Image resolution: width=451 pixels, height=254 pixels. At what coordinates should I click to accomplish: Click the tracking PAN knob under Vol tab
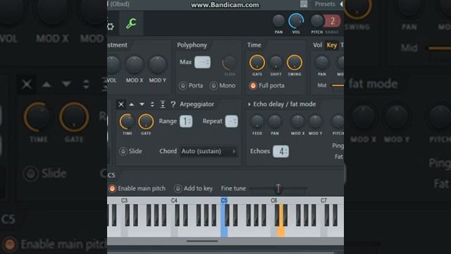pyautogui.click(x=322, y=63)
